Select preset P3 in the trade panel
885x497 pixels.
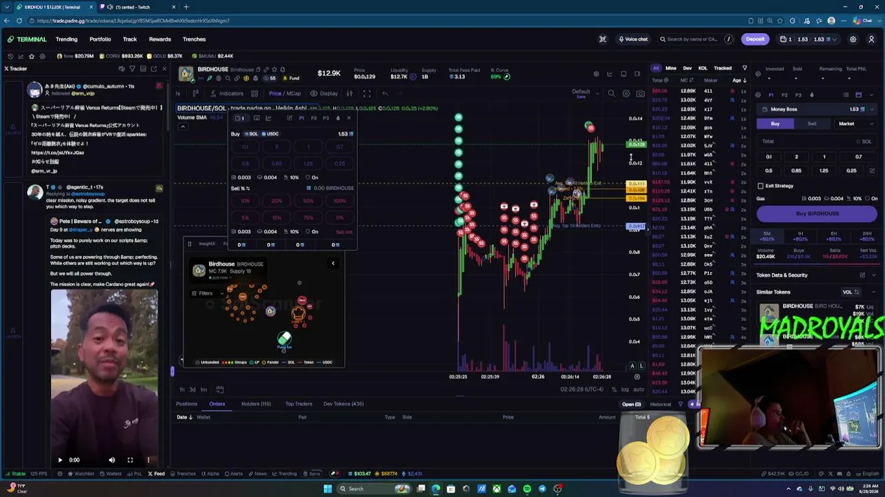[798, 95]
